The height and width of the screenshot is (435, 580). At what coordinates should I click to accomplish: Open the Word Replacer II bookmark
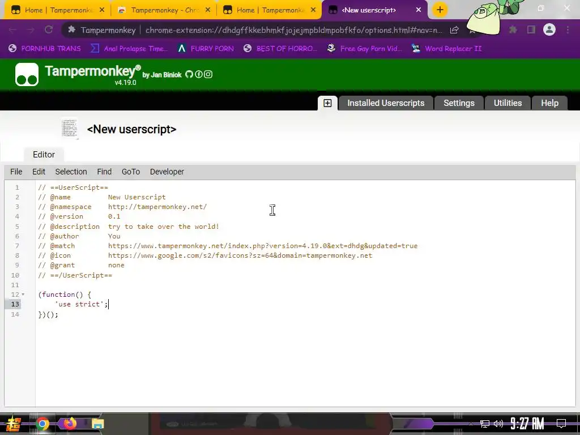click(447, 49)
